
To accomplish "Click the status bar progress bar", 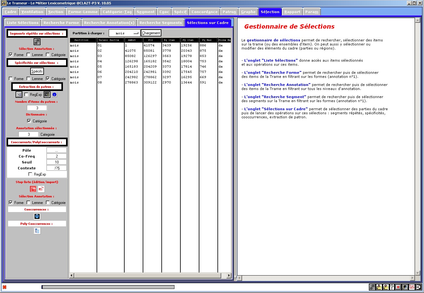I will (x=108, y=287).
